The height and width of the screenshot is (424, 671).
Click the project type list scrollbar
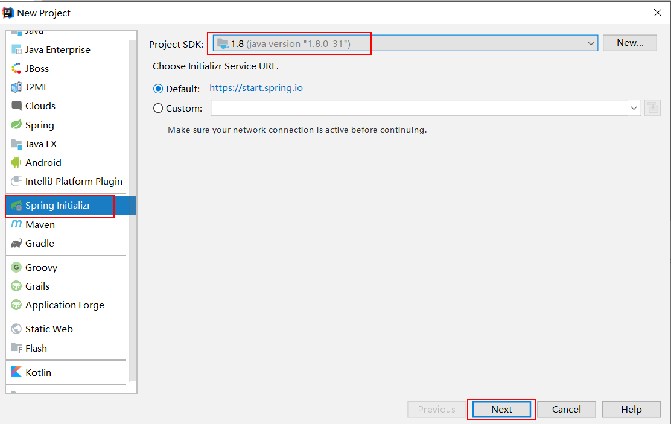pyautogui.click(x=133, y=210)
